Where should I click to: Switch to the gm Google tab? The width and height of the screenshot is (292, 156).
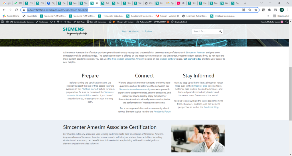pyautogui.click(x=7, y=3)
